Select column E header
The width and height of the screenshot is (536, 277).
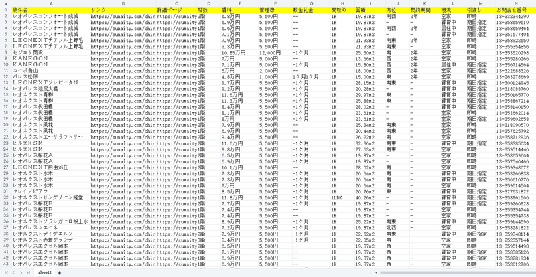(240, 3)
